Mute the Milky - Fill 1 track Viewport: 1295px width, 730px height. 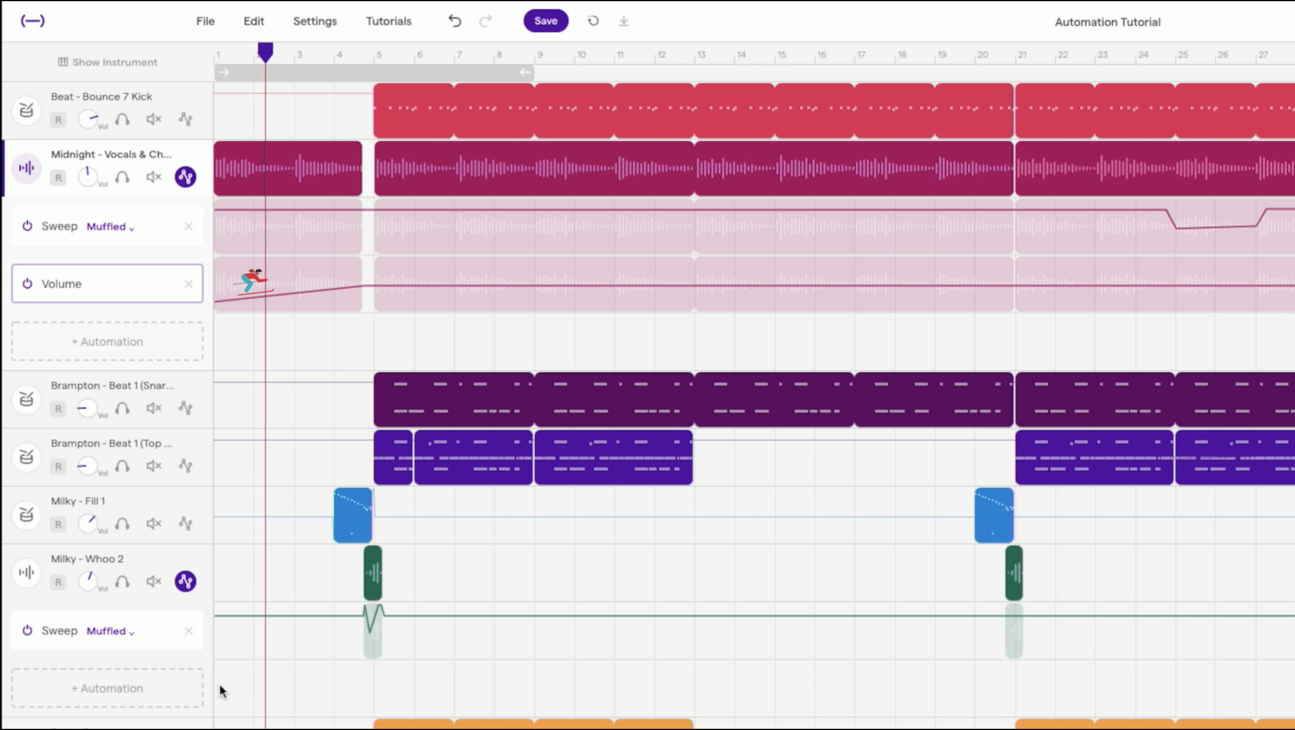click(x=154, y=524)
